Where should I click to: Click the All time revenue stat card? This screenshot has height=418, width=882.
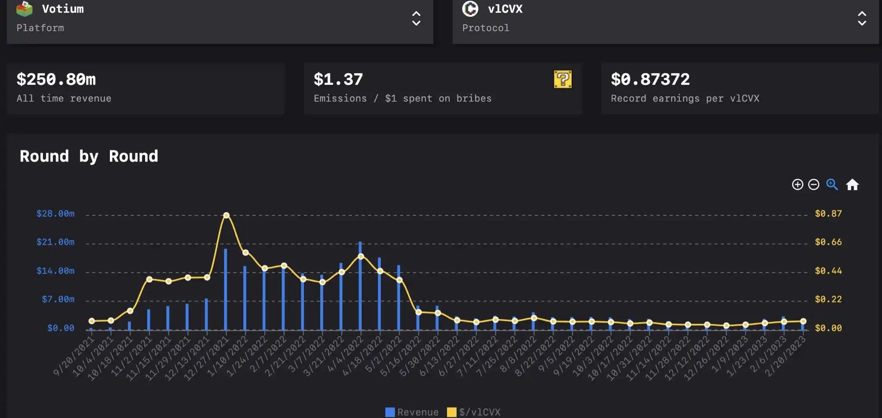tap(145, 88)
